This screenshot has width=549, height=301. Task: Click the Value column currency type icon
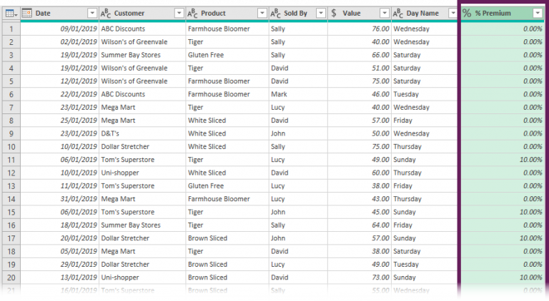click(x=334, y=14)
